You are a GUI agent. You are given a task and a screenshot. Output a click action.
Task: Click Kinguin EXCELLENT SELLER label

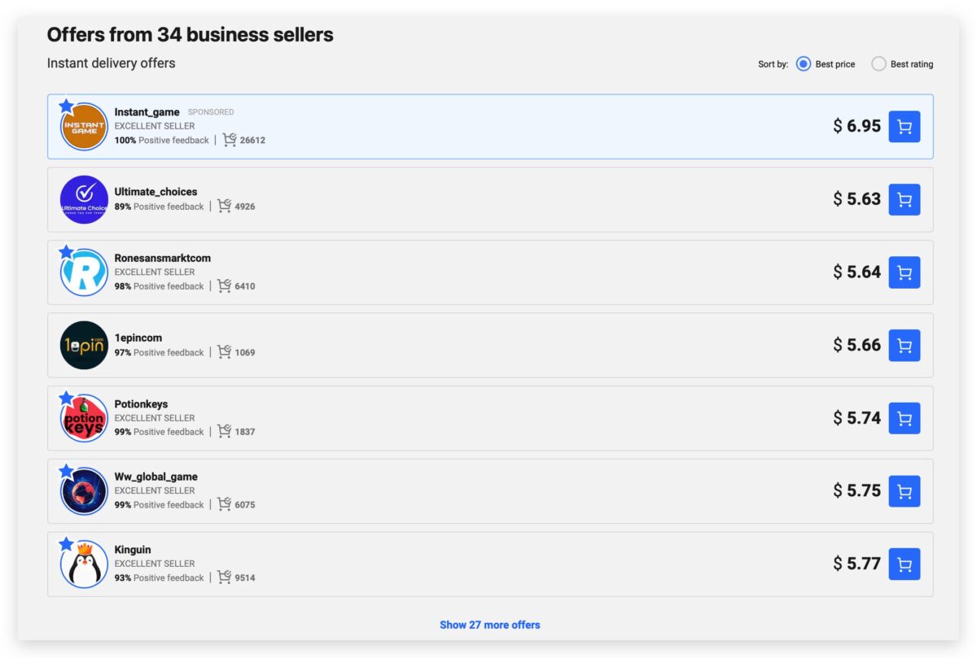[155, 564]
